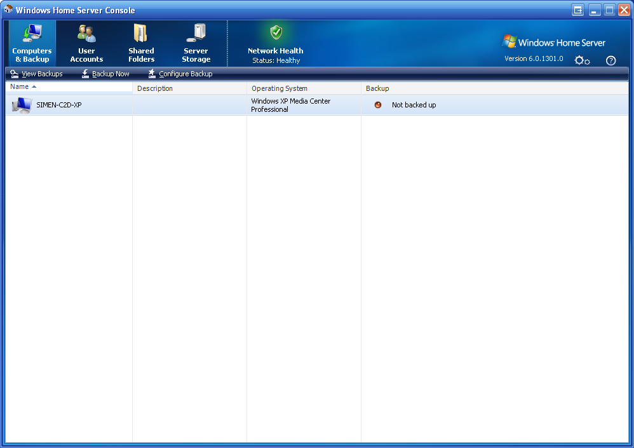Viewport: 634px width, 448px height.
Task: Sort the list by Name column
Action: 69,87
